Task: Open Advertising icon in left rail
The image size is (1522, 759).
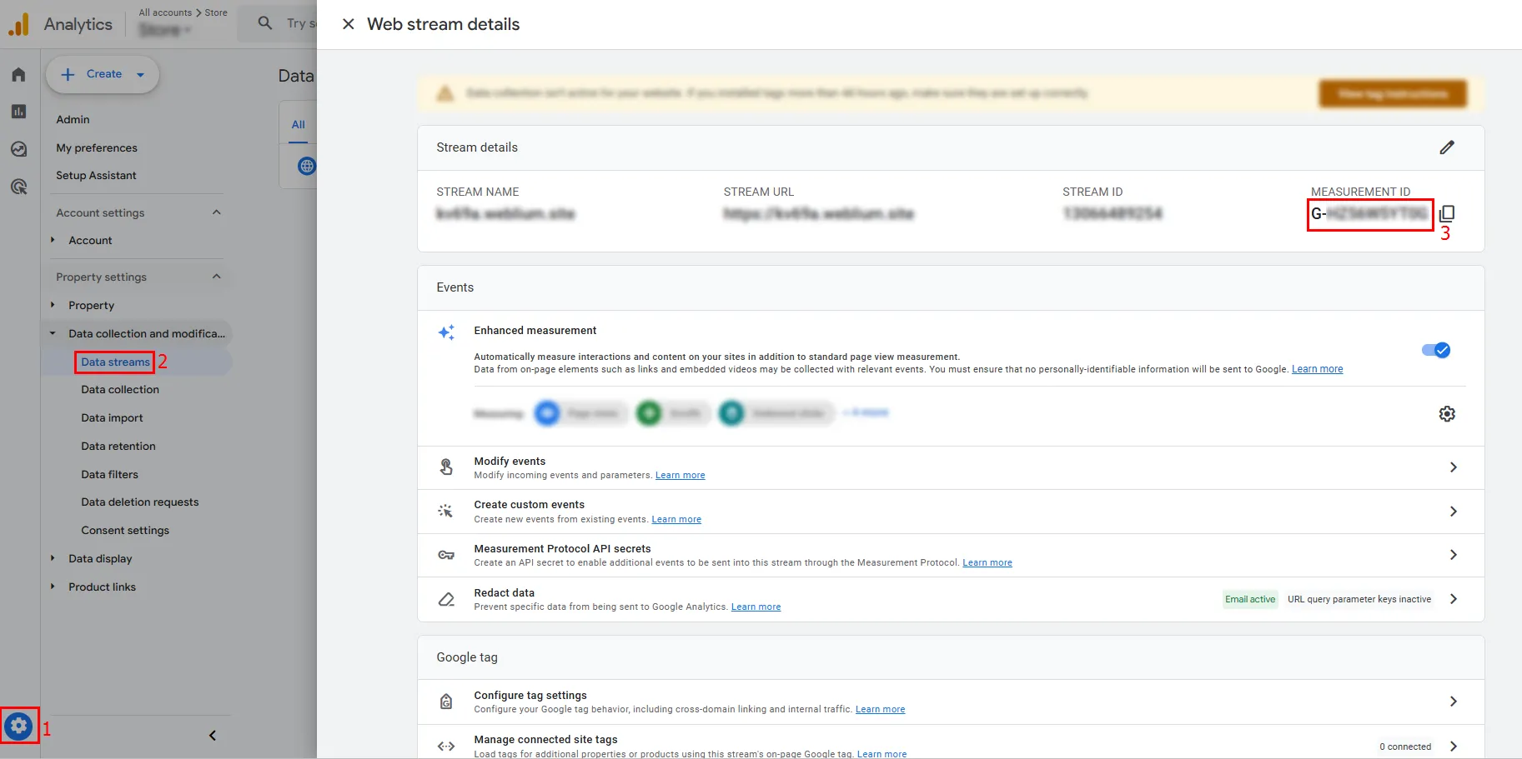Action: pos(18,187)
